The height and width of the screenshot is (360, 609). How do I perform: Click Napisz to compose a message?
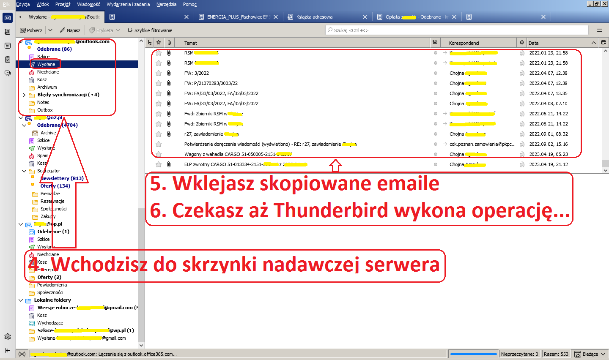70,30
